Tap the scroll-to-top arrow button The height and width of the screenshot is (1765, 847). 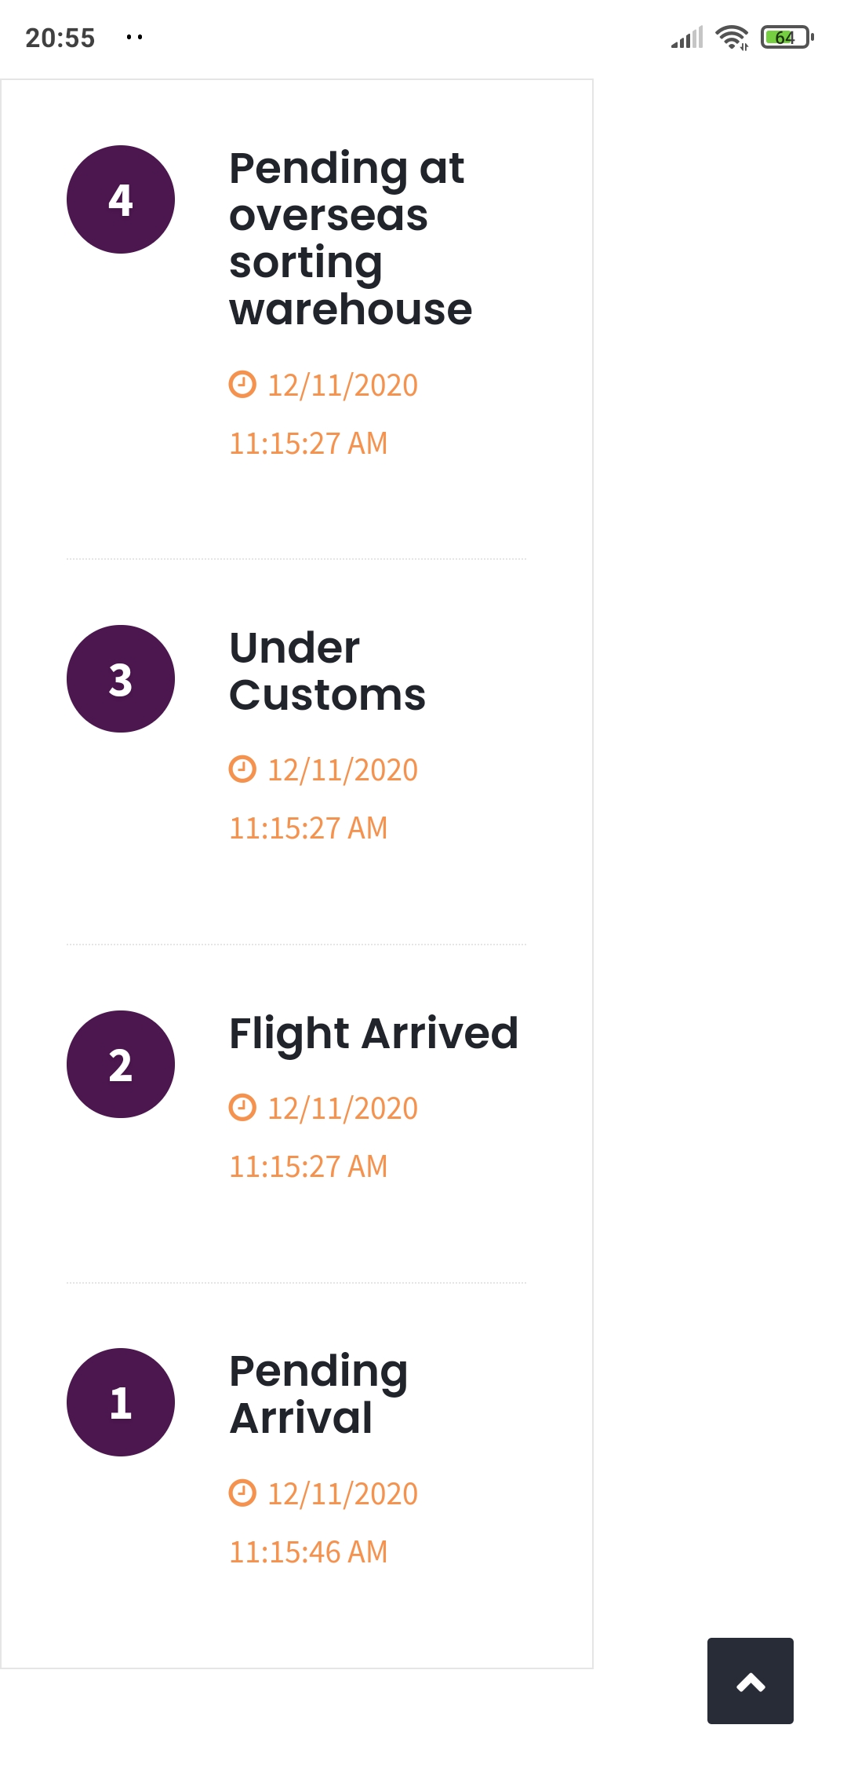tap(750, 1680)
